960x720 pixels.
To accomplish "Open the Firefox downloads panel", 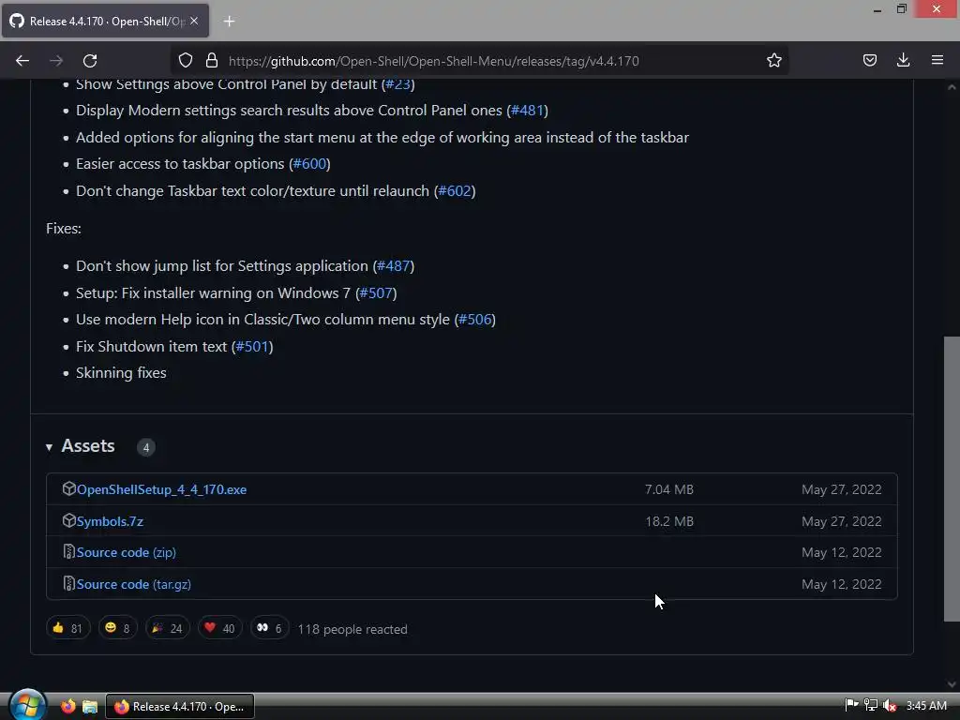I will click(x=903, y=60).
